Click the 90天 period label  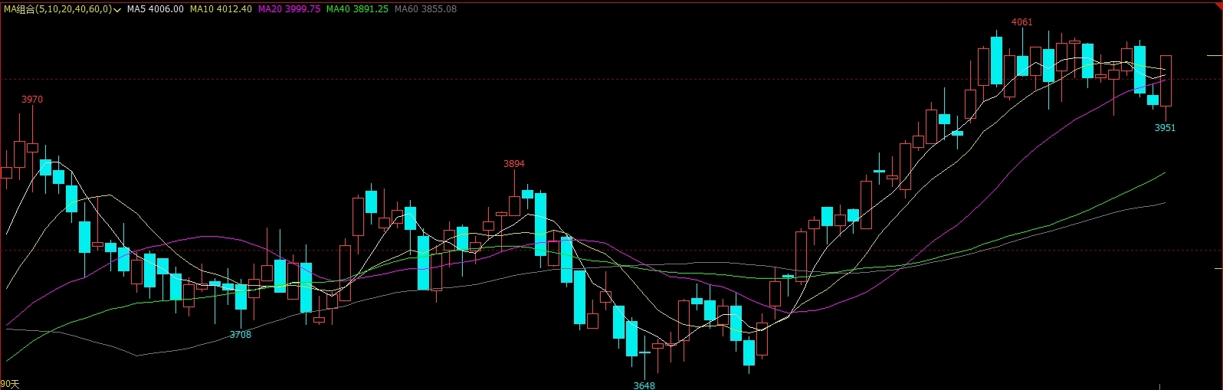pyautogui.click(x=10, y=384)
